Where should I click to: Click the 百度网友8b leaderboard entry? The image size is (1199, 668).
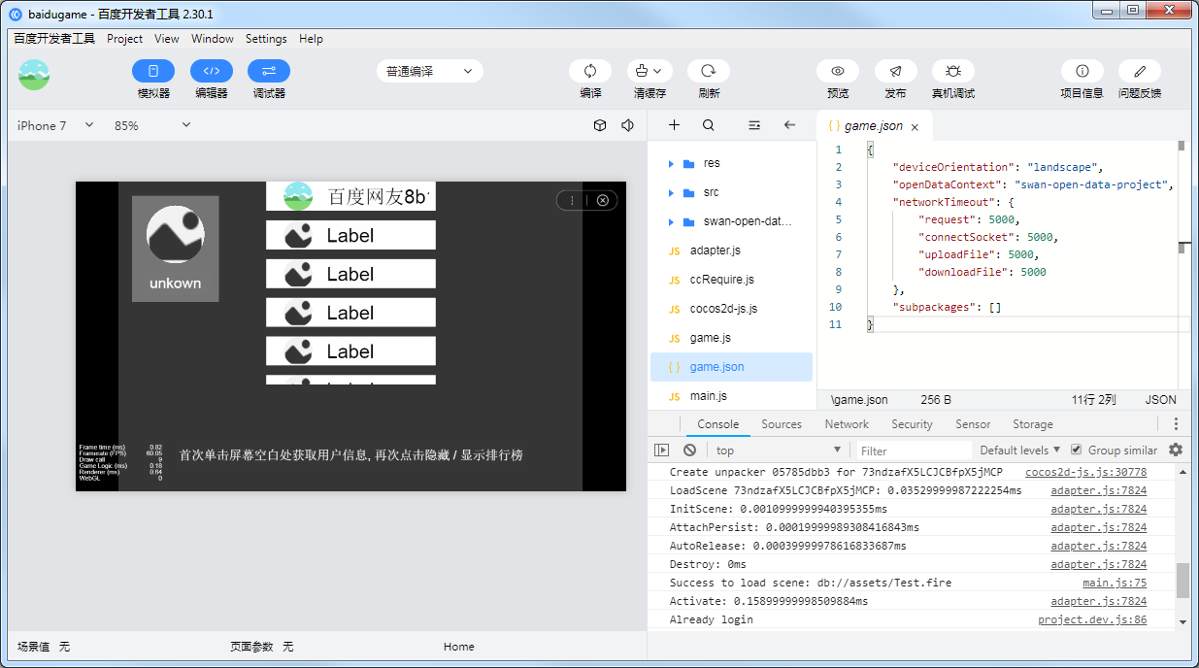click(x=350, y=196)
